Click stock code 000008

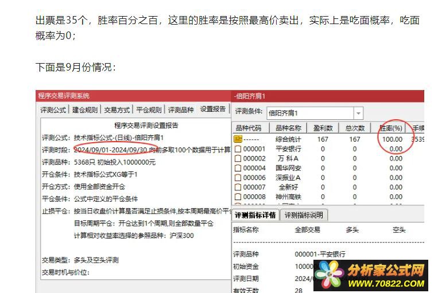[x=254, y=197]
